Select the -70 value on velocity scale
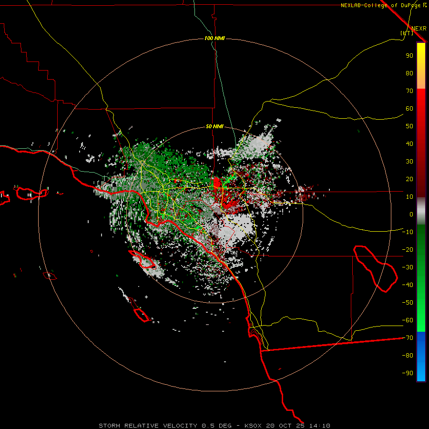The height and width of the screenshot is (429, 429). click(x=408, y=338)
